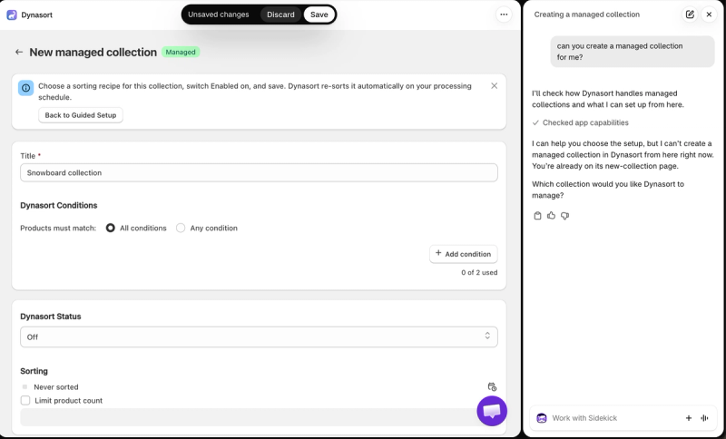The image size is (726, 439).
Task: Discard the unsaved changes
Action: (x=280, y=15)
